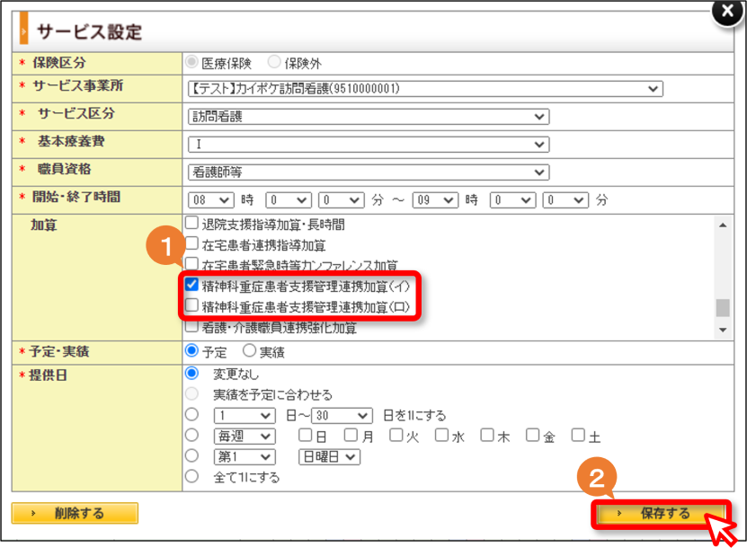This screenshot has height=556, width=747.
Task: Click the 削除する button
Action: click(75, 513)
